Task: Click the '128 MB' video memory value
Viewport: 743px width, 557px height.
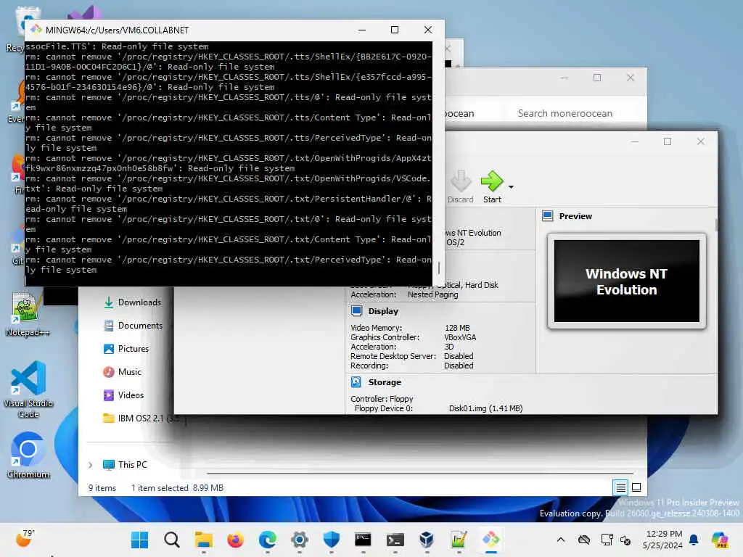Action: pyautogui.click(x=457, y=328)
